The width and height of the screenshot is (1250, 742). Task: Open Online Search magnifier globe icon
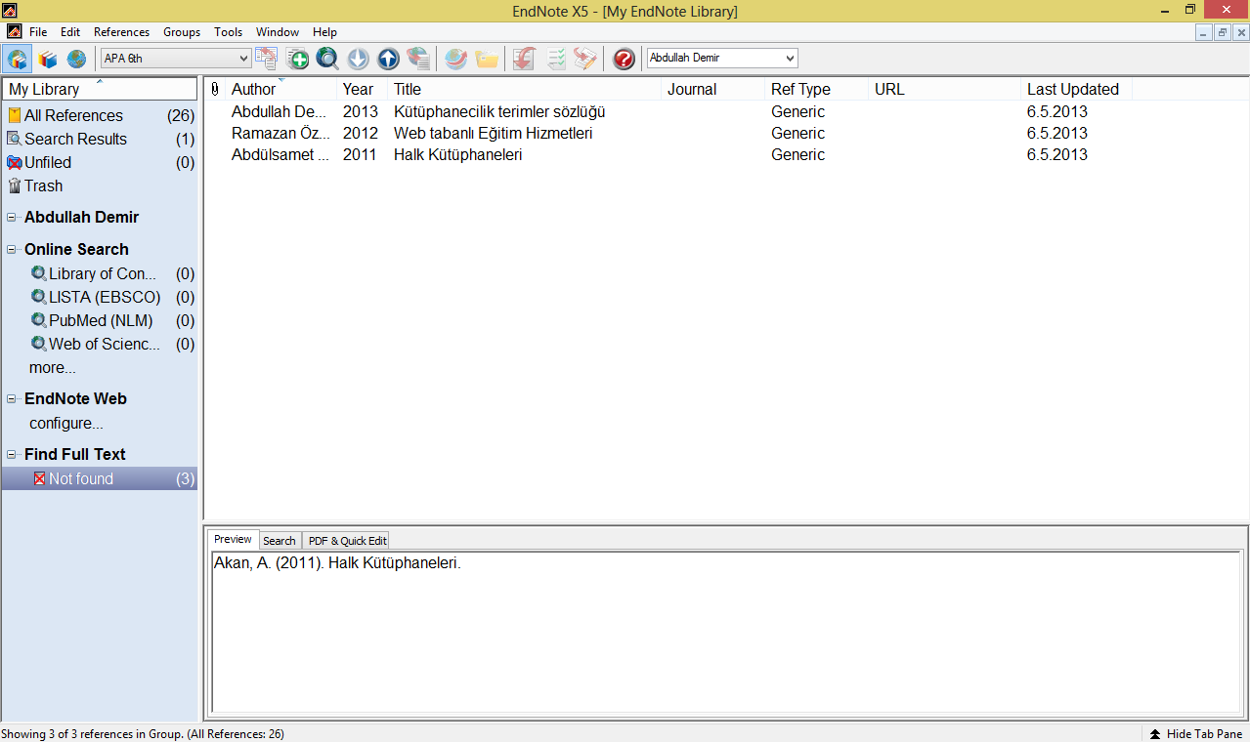[327, 59]
